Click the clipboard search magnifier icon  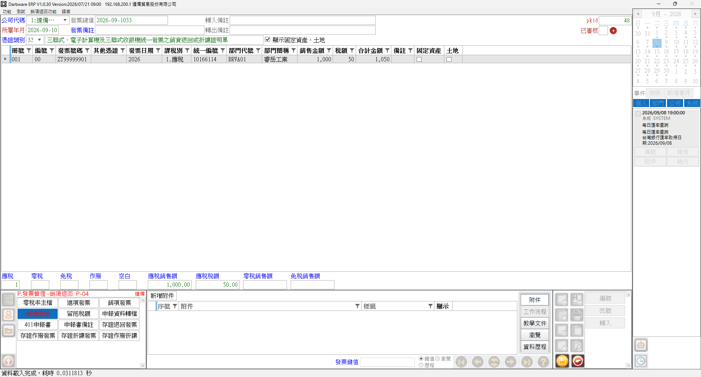tap(577, 346)
